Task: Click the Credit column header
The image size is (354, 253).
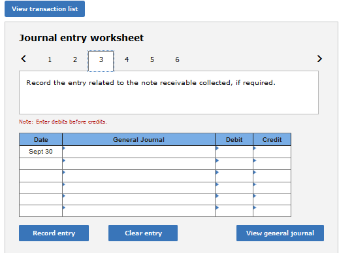Action: point(272,139)
